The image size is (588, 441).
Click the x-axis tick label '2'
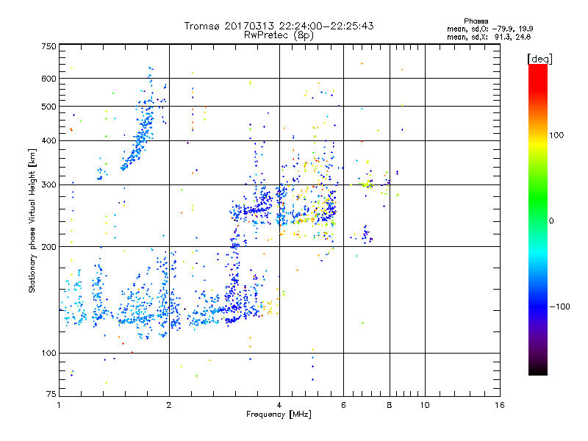pyautogui.click(x=169, y=405)
